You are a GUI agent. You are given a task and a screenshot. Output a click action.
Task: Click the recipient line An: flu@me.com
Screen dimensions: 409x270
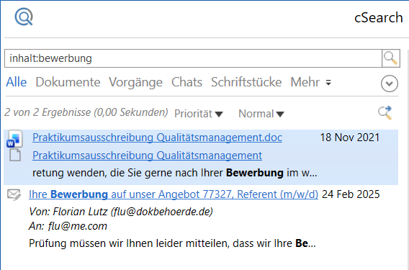pos(68,226)
